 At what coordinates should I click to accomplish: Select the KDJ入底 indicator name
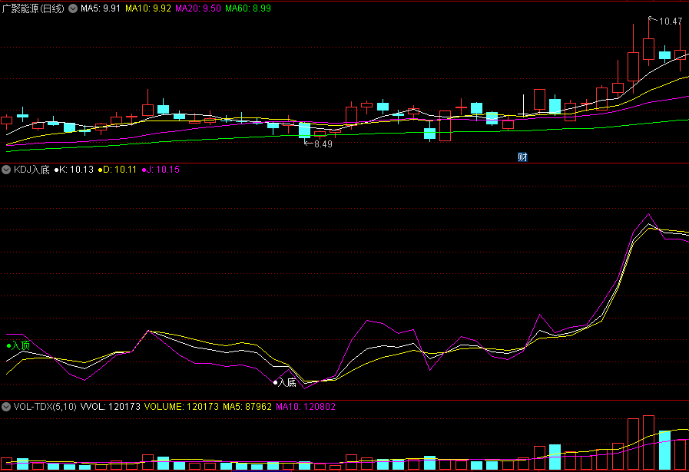(x=31, y=170)
